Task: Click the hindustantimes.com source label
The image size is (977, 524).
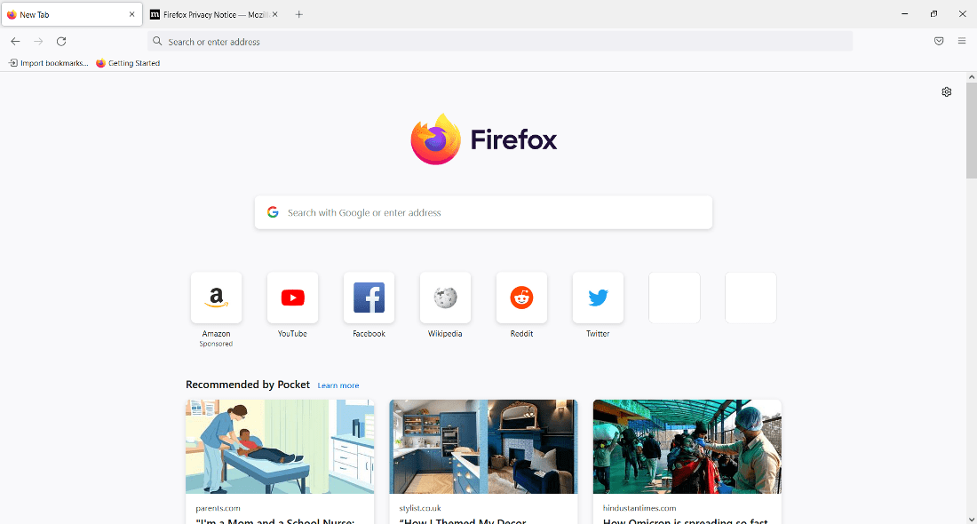Action: pyautogui.click(x=639, y=508)
